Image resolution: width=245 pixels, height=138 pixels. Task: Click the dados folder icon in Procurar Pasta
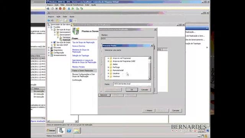111,64
